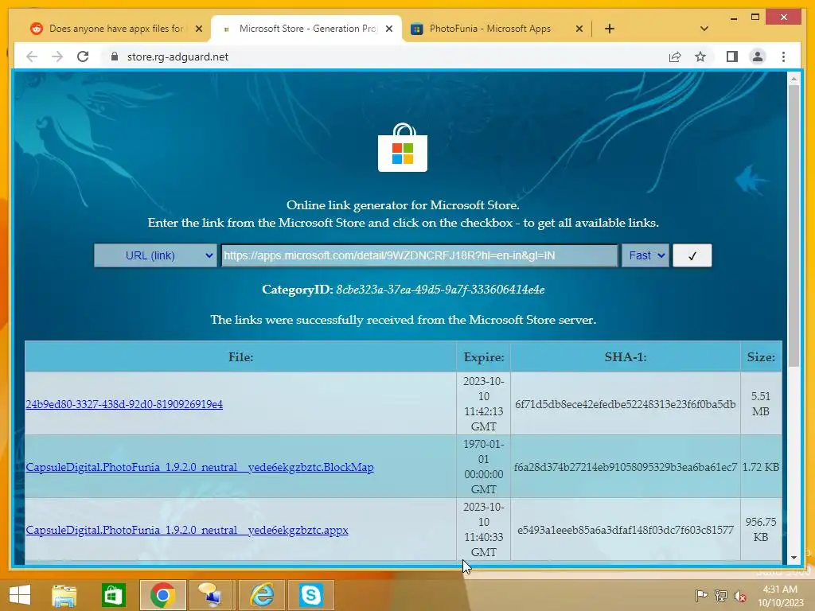
Task: Share this page icon in address bar
Action: click(x=675, y=56)
